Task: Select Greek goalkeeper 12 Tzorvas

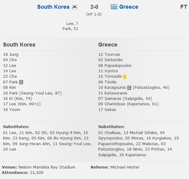Action: (109, 55)
